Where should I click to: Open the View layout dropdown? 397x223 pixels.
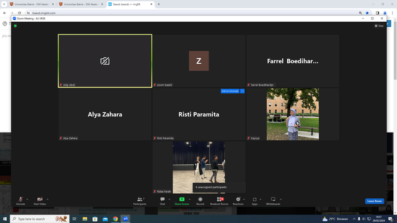[379, 26]
